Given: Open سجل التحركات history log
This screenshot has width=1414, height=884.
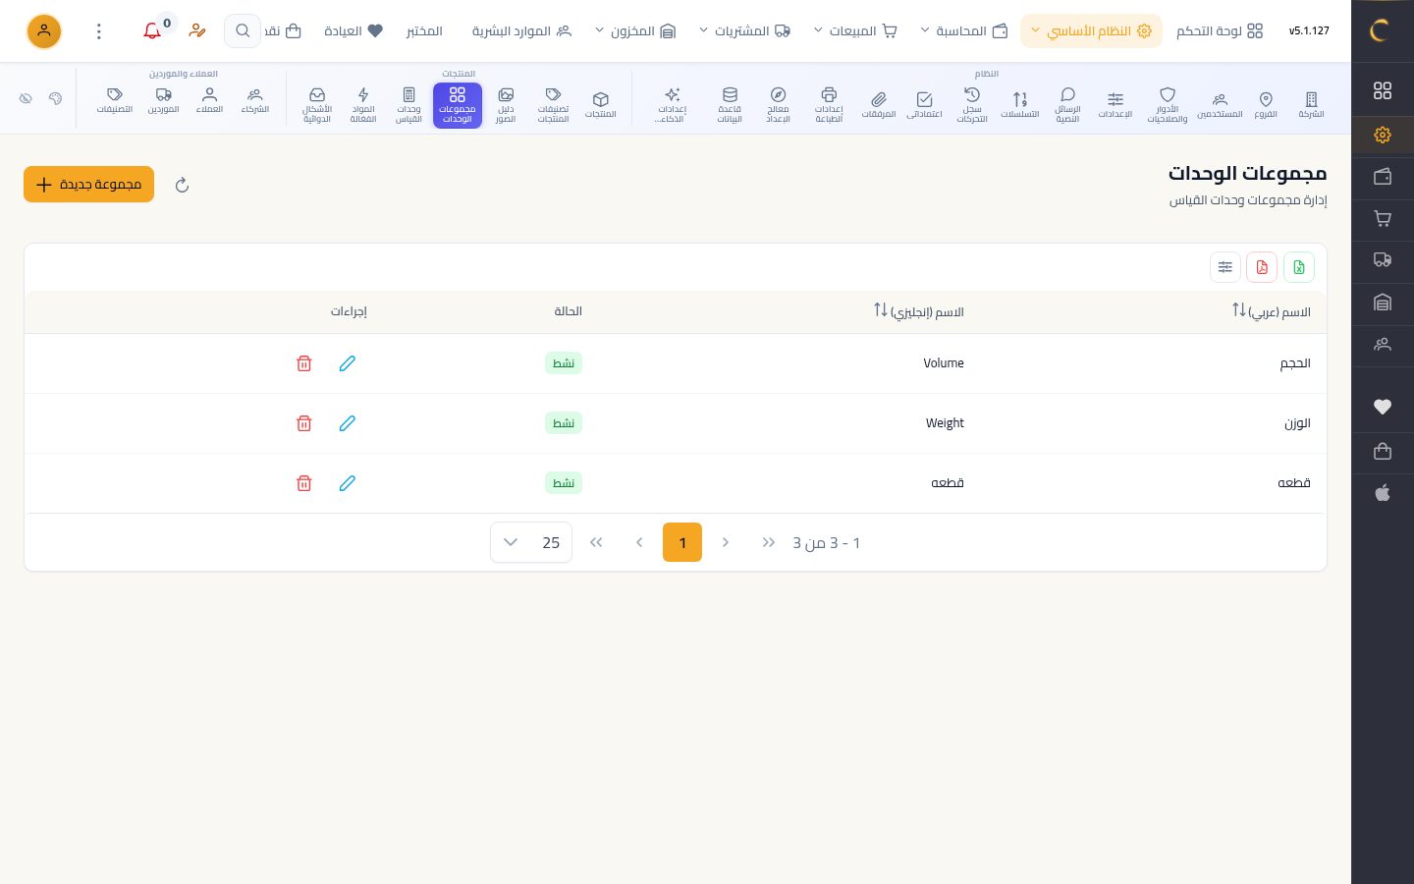Looking at the screenshot, I should pyautogui.click(x=972, y=104).
